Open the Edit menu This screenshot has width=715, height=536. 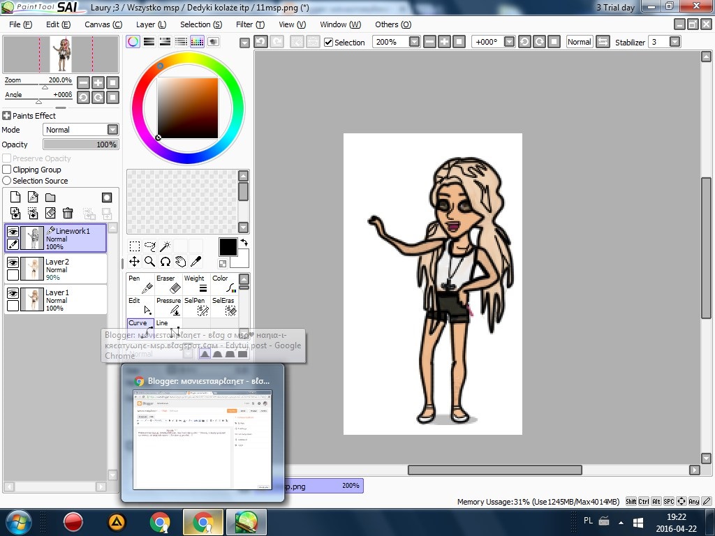tap(59, 24)
